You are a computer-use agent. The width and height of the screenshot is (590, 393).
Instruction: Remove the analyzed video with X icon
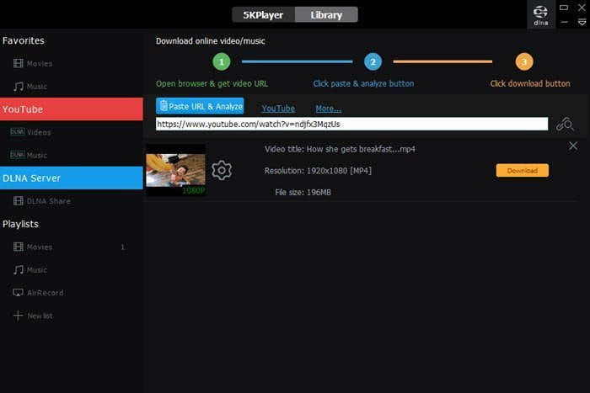573,146
